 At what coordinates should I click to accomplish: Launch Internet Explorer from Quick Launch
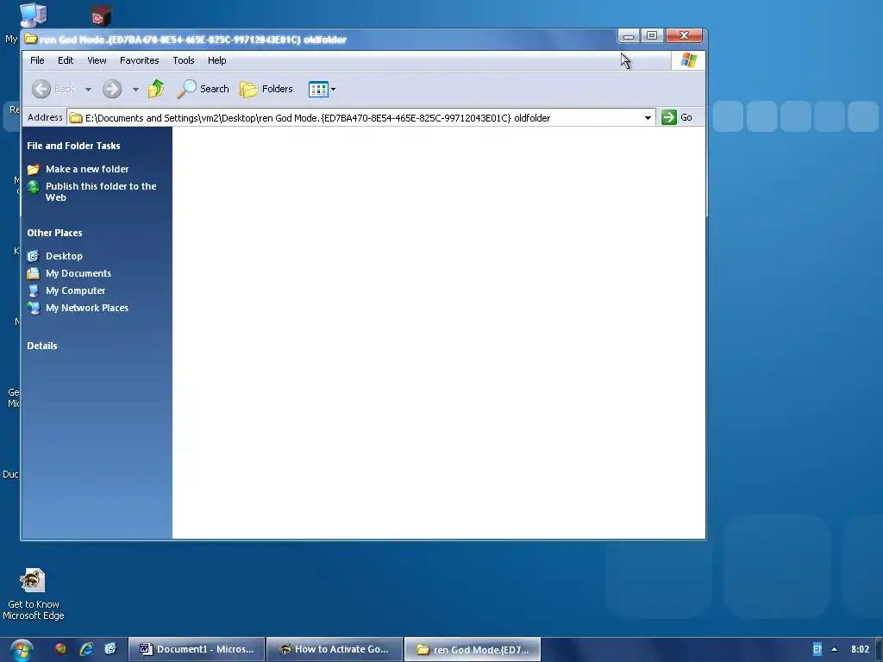coord(85,649)
